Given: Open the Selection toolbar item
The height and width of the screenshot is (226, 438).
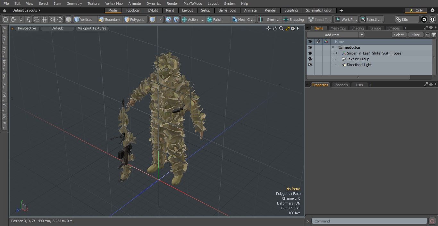Looking at the screenshot, I should (371, 20).
